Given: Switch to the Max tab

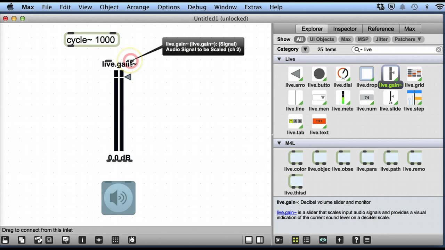Looking at the screenshot, I should pos(410,29).
